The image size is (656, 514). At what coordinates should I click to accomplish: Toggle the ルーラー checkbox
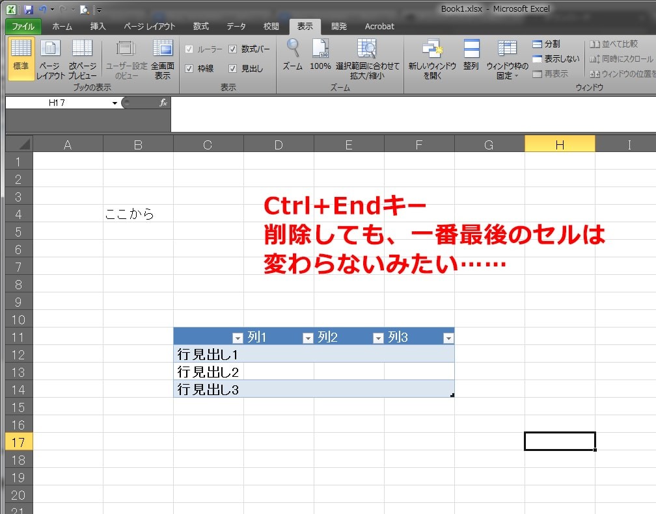[189, 49]
